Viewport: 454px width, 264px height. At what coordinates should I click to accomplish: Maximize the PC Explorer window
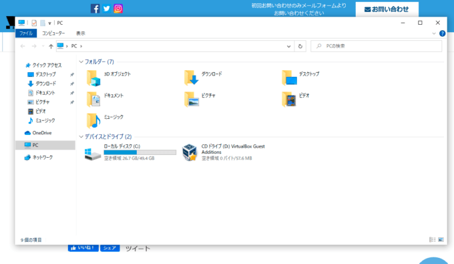click(420, 23)
